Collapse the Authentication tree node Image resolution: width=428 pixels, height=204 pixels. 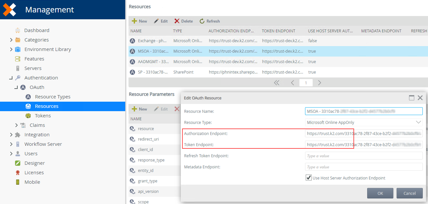(11, 78)
